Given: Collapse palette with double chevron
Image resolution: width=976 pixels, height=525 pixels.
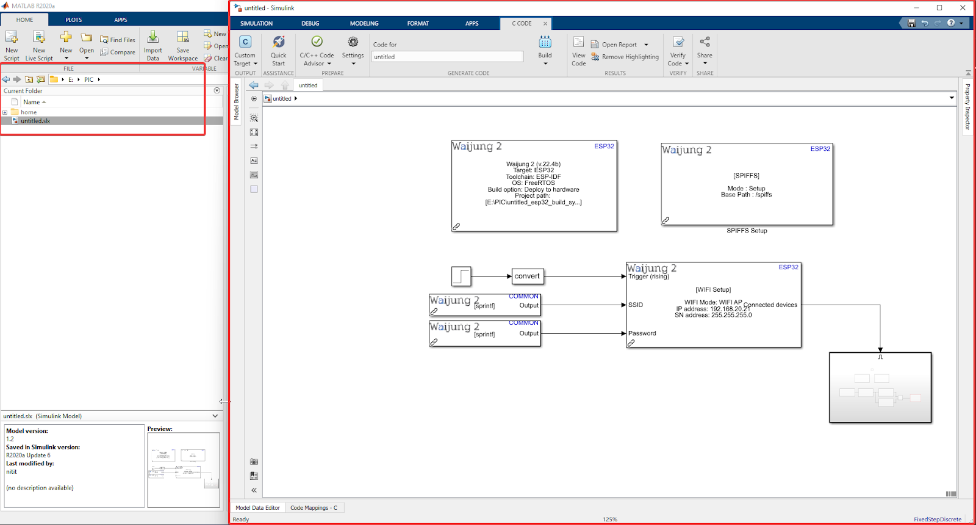Looking at the screenshot, I should (x=254, y=490).
